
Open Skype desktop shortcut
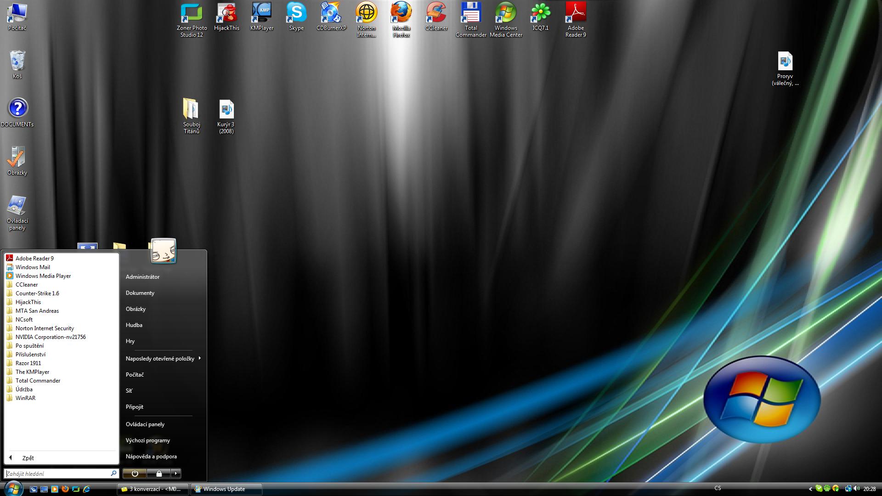[296, 14]
